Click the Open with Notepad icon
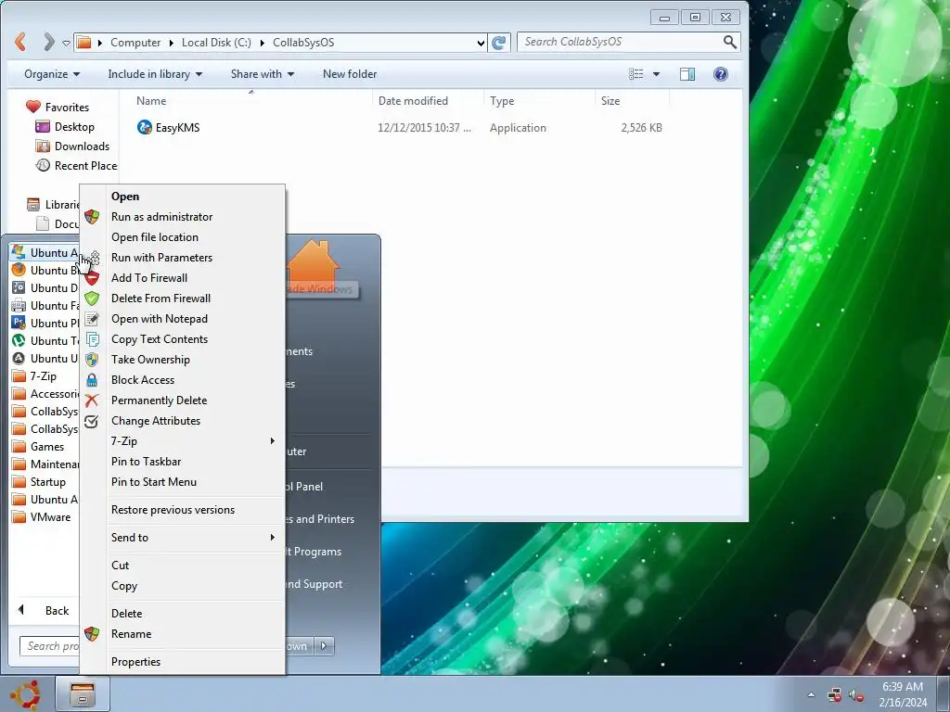The height and width of the screenshot is (712, 950). 92,319
